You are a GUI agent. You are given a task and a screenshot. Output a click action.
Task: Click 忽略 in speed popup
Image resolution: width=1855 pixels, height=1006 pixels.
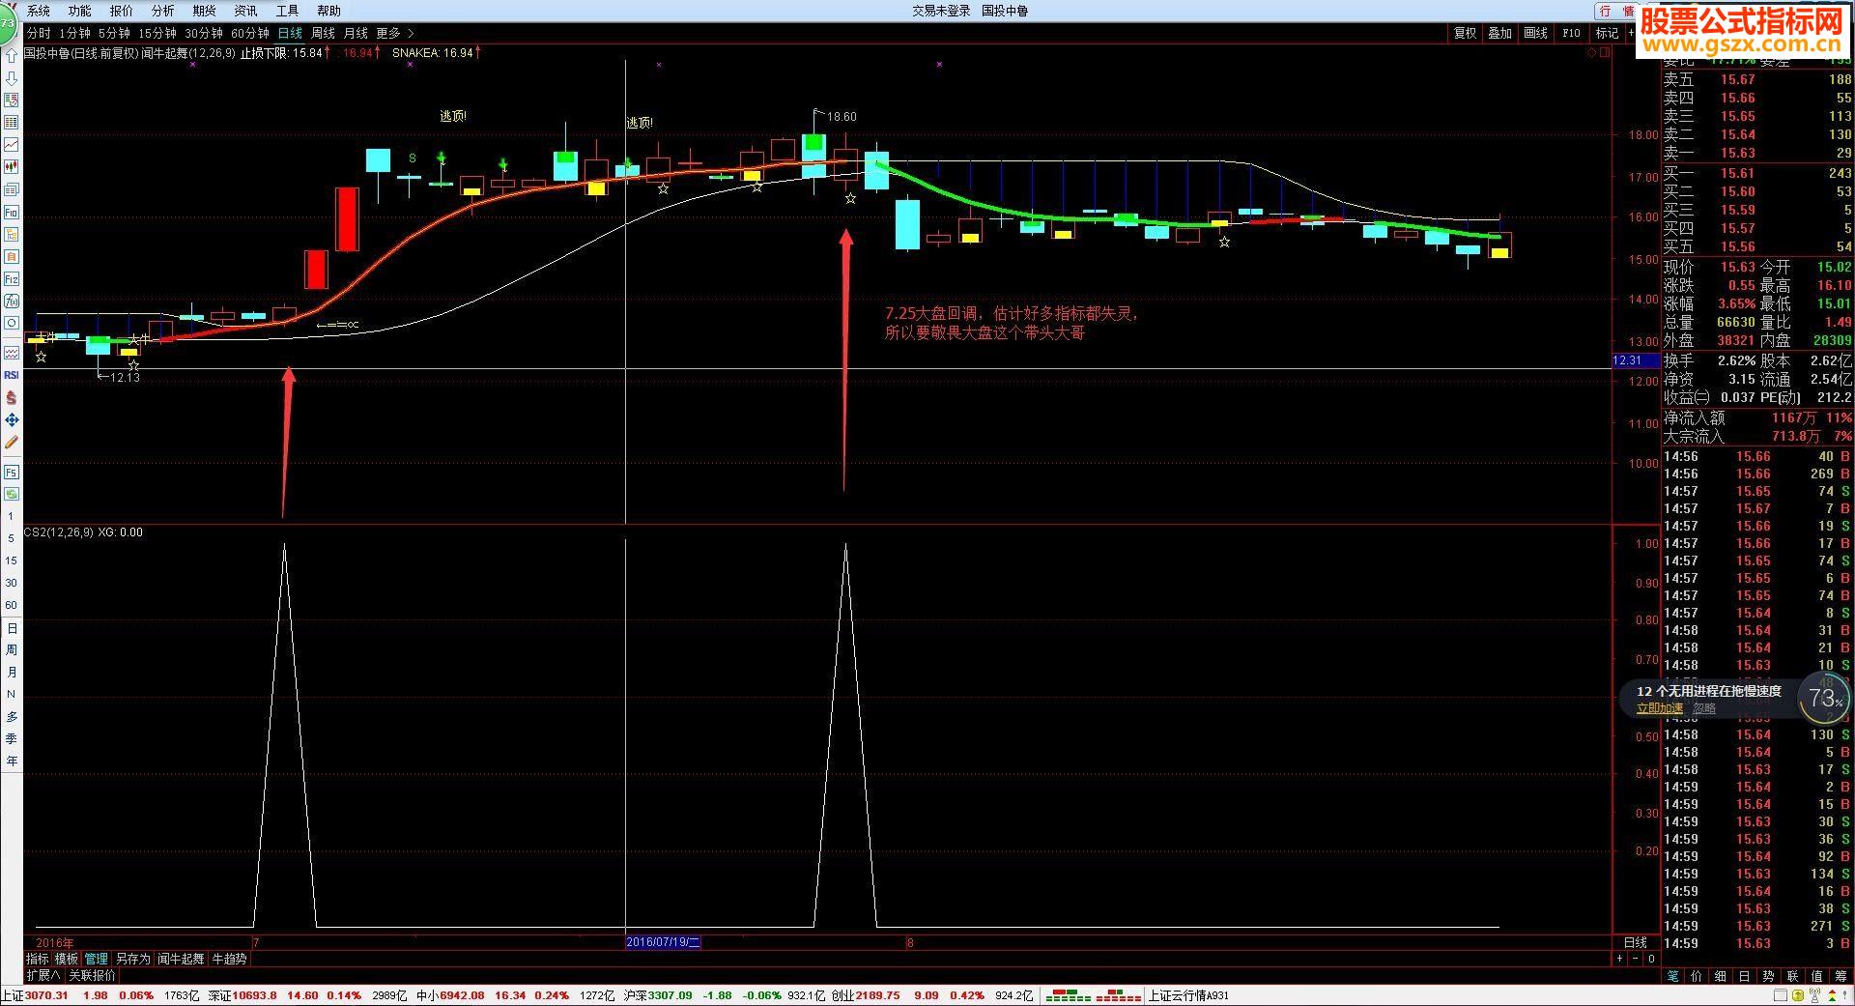coord(1704,708)
